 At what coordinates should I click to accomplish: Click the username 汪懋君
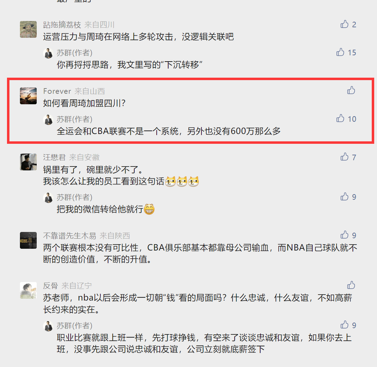coord(54,157)
